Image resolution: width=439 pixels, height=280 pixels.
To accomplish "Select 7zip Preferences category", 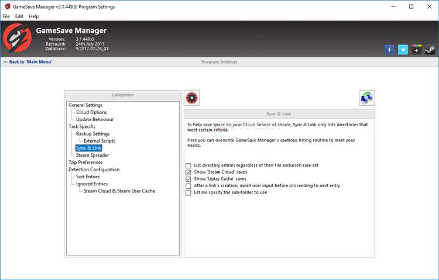I will click(85, 163).
